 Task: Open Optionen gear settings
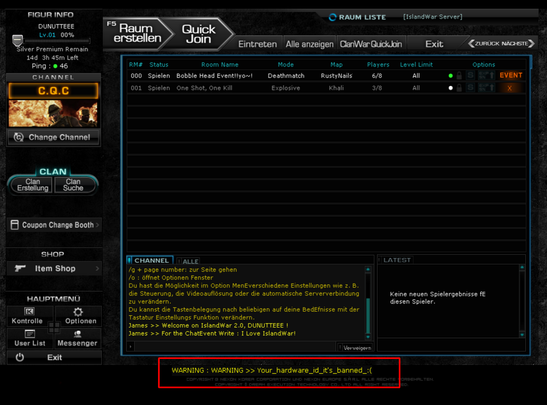point(78,316)
